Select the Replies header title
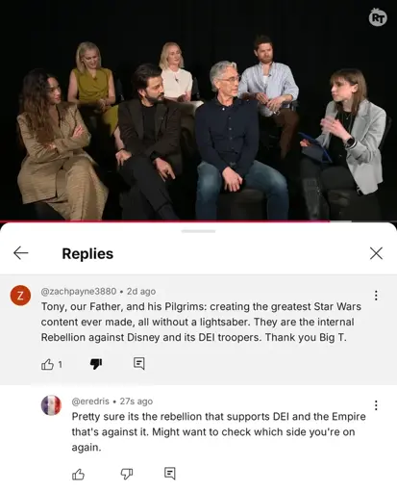This screenshot has height=493, width=397. click(x=87, y=253)
